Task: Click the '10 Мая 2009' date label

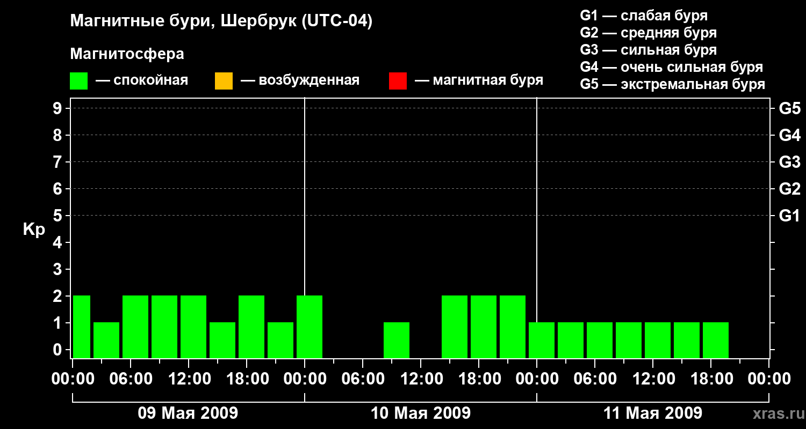Action: (x=421, y=413)
